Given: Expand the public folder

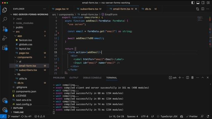Looking at the screenshot, I should click(x=29, y=27).
